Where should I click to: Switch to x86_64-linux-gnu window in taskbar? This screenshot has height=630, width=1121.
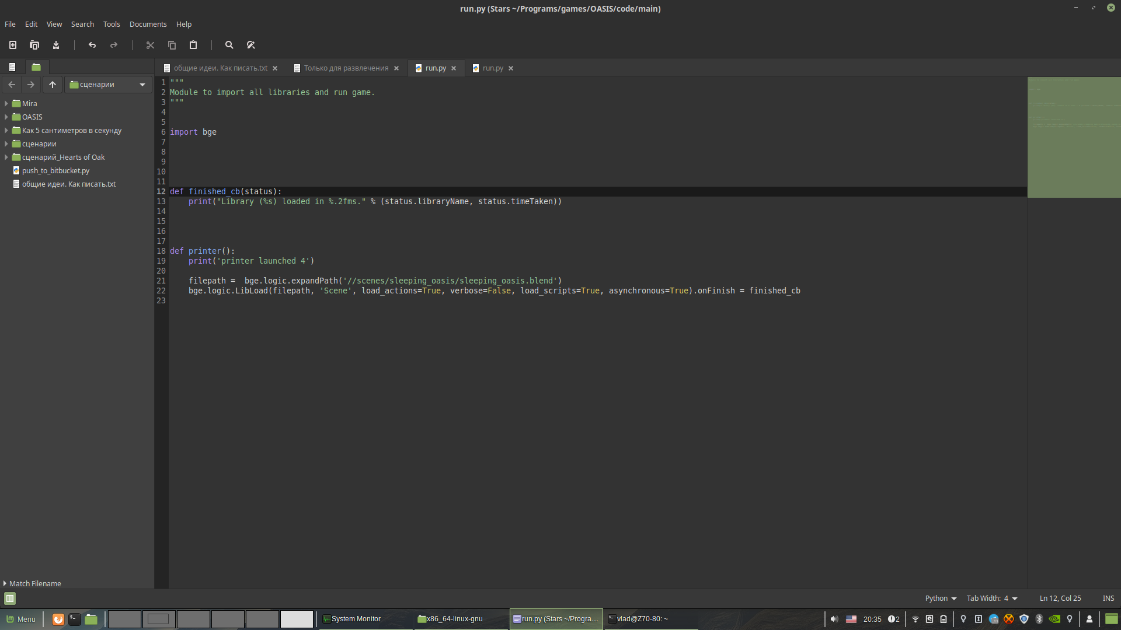461,619
